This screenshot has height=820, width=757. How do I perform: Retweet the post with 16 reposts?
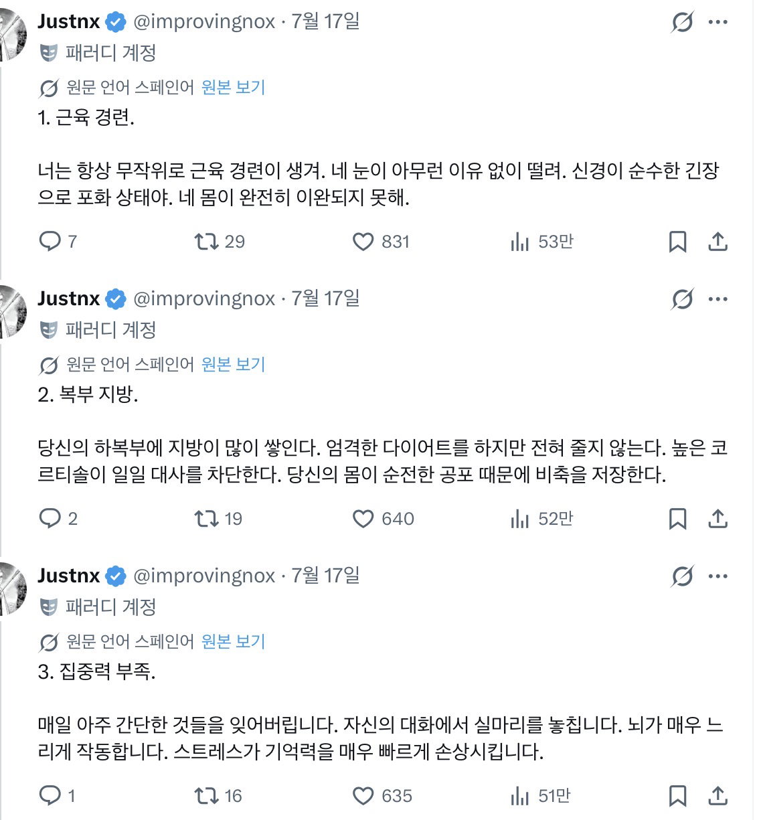coord(206,795)
